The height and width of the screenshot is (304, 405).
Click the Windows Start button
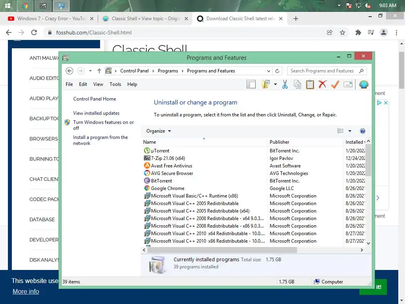pyautogui.click(x=8, y=6)
